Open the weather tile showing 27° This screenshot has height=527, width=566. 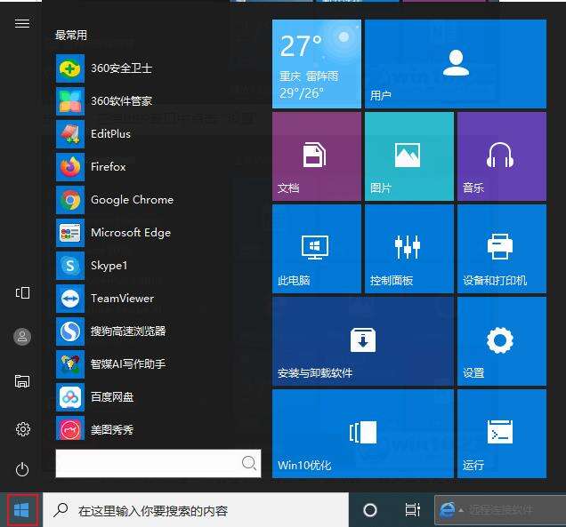[317, 64]
